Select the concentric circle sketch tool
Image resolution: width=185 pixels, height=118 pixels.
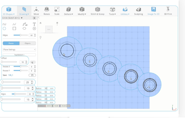point(34,28)
